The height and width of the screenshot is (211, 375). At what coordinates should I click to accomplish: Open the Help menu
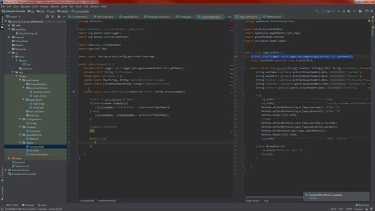[104, 6]
